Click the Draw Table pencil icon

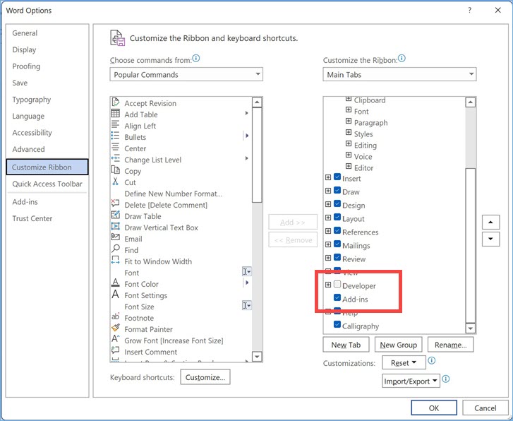click(x=116, y=216)
